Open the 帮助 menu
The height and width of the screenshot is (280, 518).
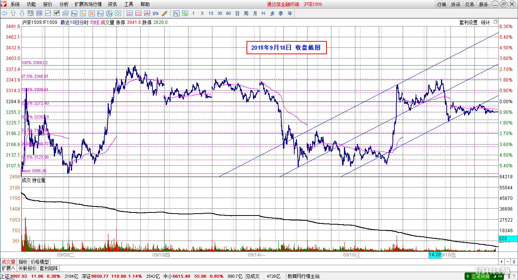pyautogui.click(x=145, y=4)
